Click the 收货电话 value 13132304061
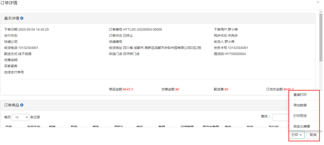The image size is (324, 145). click(28, 48)
